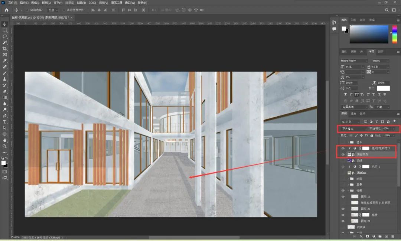401x241 pixels.
Task: Expand the 组 6 layer group
Action: coord(348,142)
